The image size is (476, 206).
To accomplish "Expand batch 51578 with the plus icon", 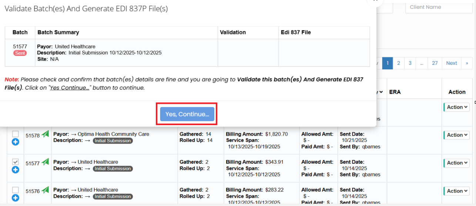I will coord(16,142).
